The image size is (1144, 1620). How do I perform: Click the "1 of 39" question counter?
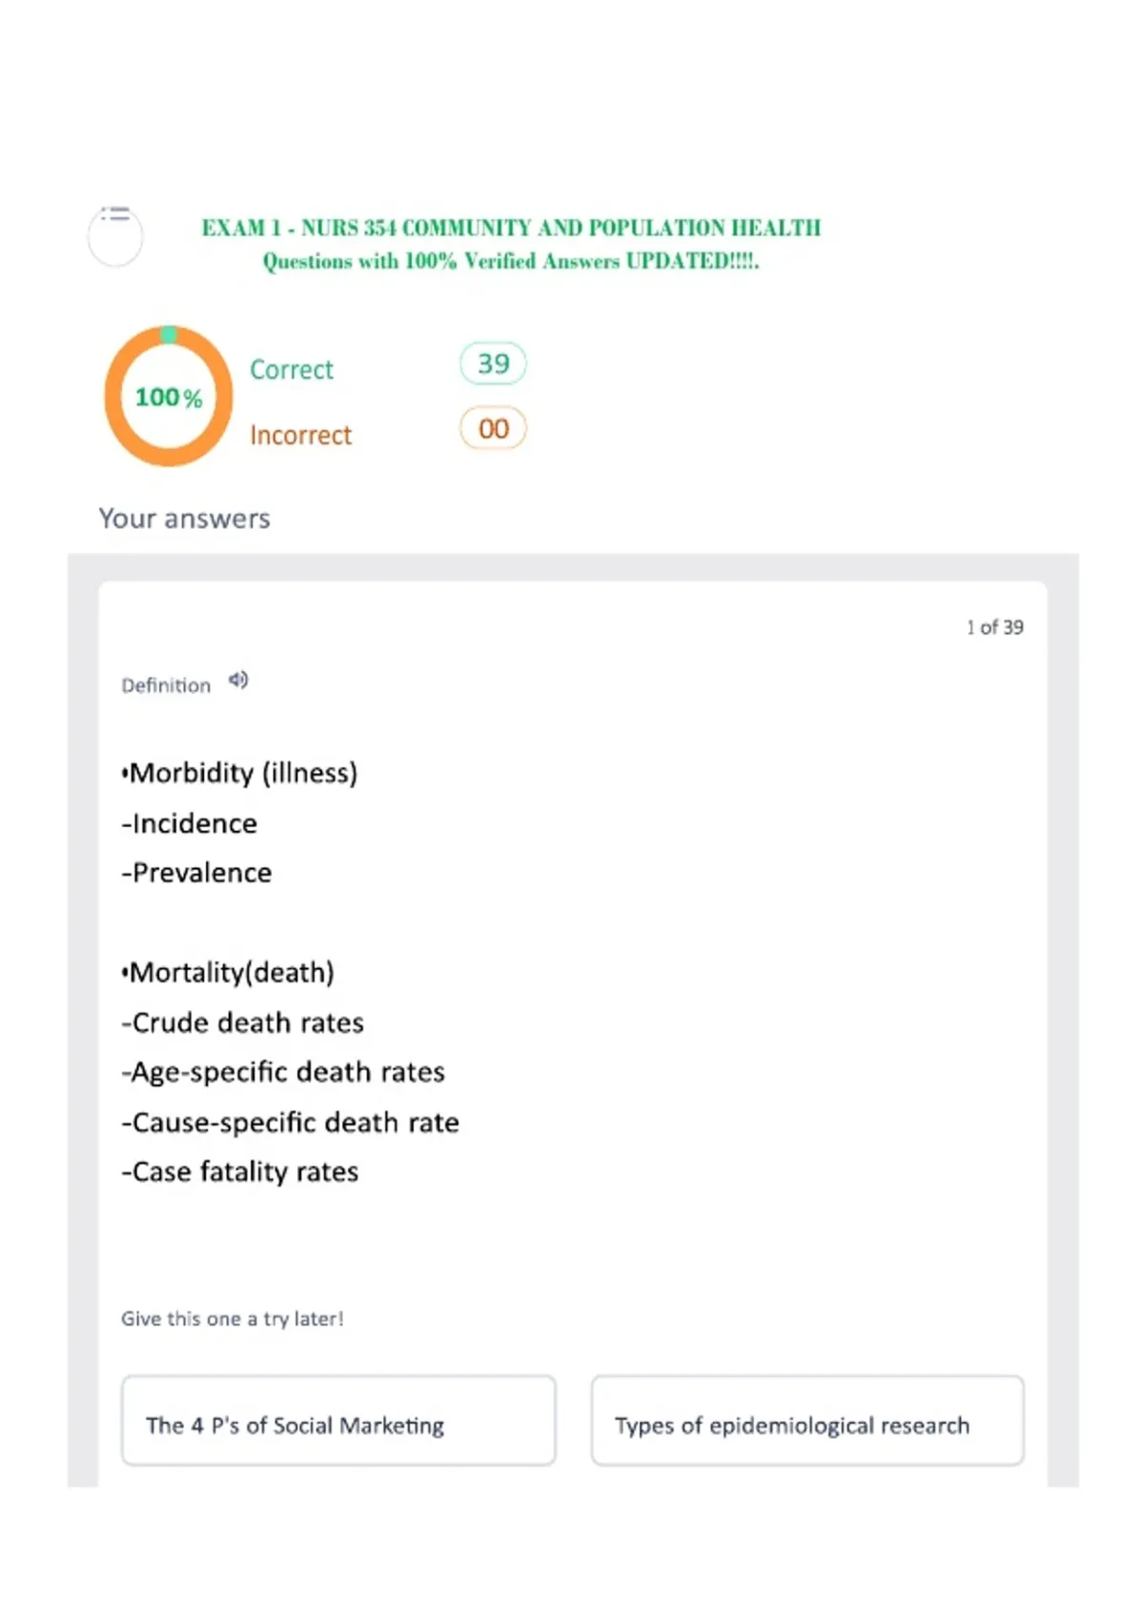click(994, 627)
